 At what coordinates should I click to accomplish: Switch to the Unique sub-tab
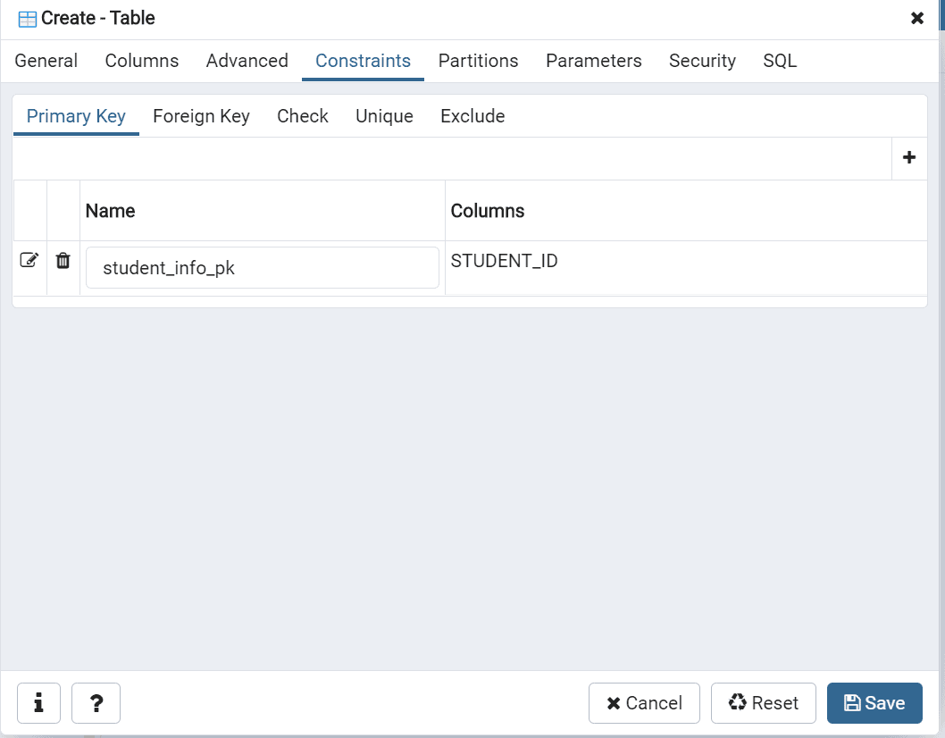click(x=384, y=116)
